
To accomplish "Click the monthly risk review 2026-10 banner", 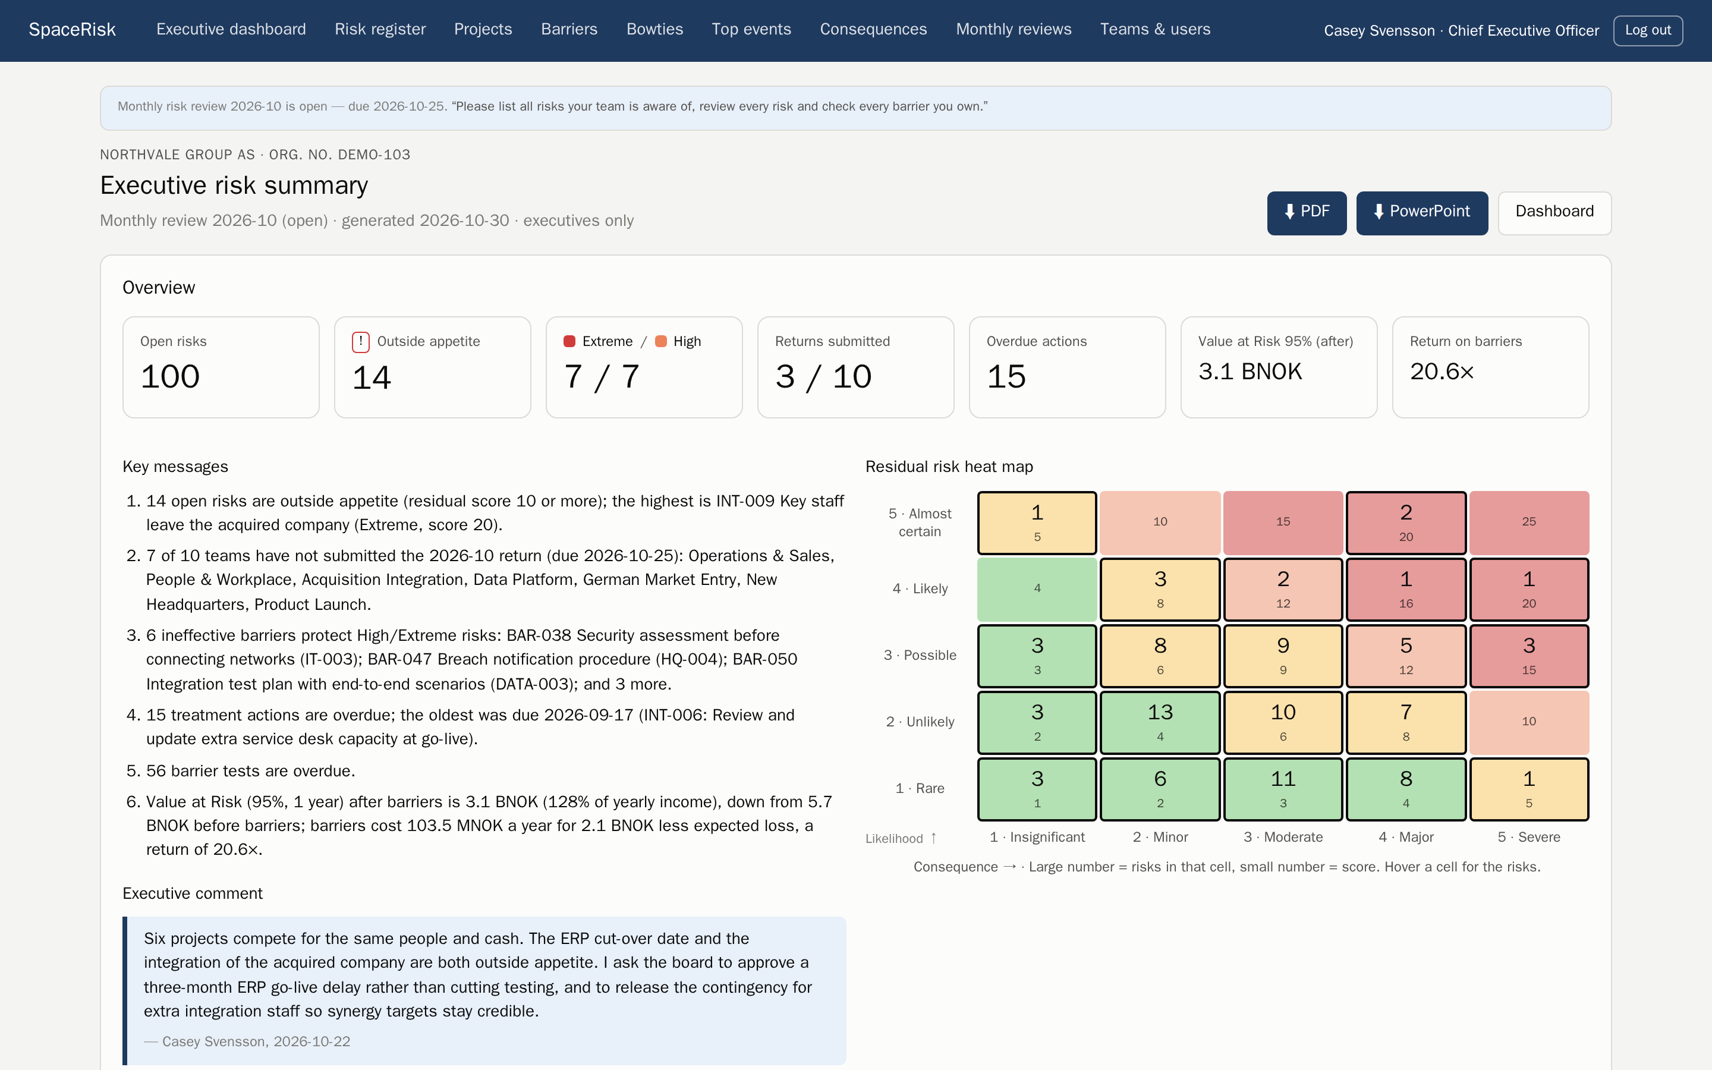I will pyautogui.click(x=855, y=108).
